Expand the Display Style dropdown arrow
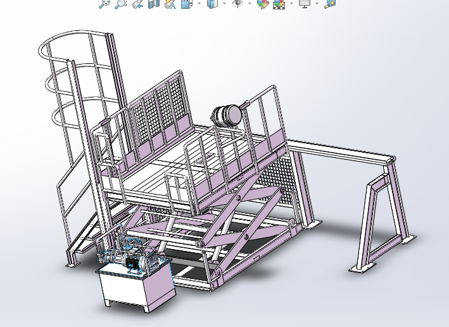The height and width of the screenshot is (327, 449). tap(224, 4)
